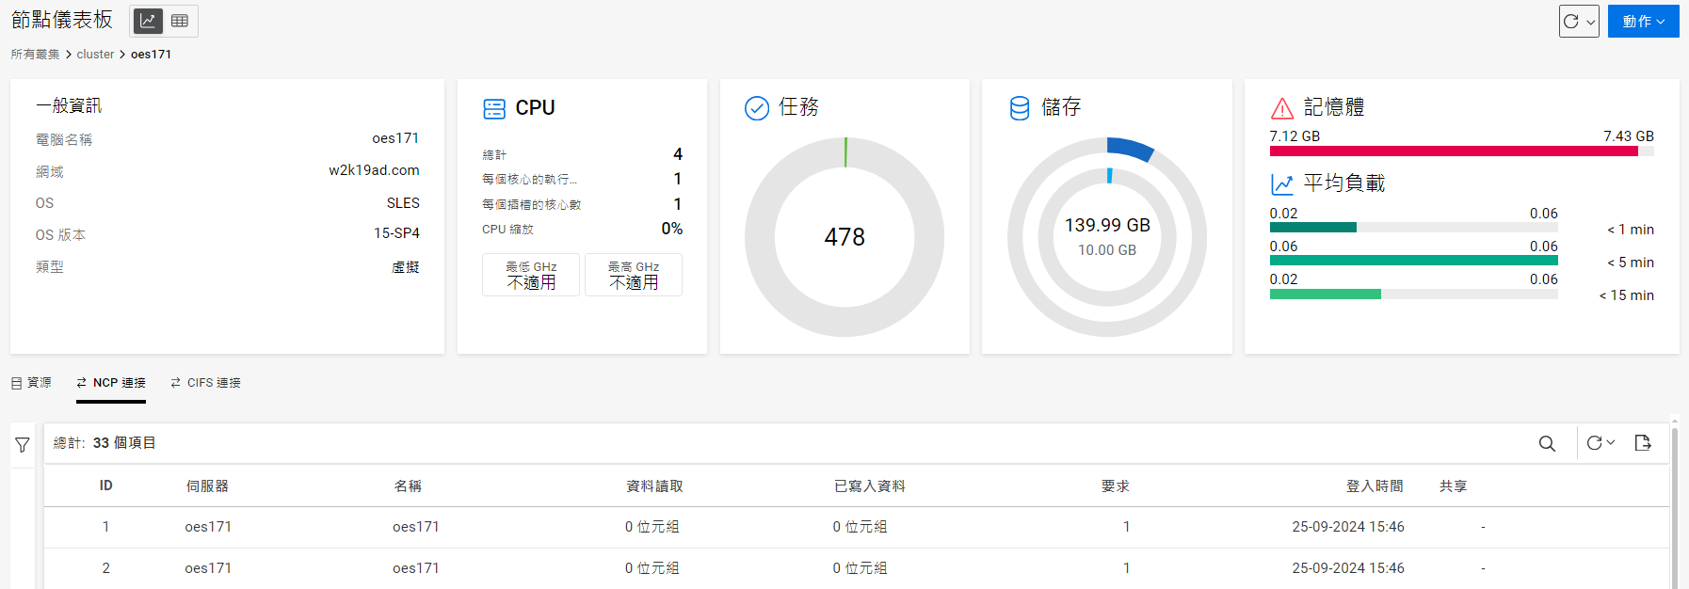Sort table by 登入時間 column header
The height and width of the screenshot is (589, 1689).
tap(1374, 486)
